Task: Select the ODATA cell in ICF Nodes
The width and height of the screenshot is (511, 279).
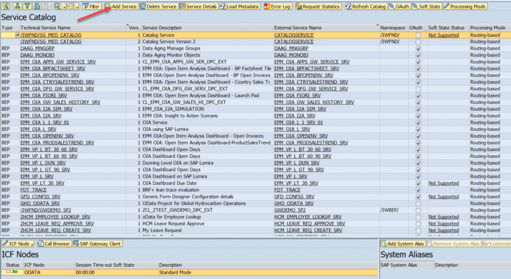Action: tap(49, 272)
